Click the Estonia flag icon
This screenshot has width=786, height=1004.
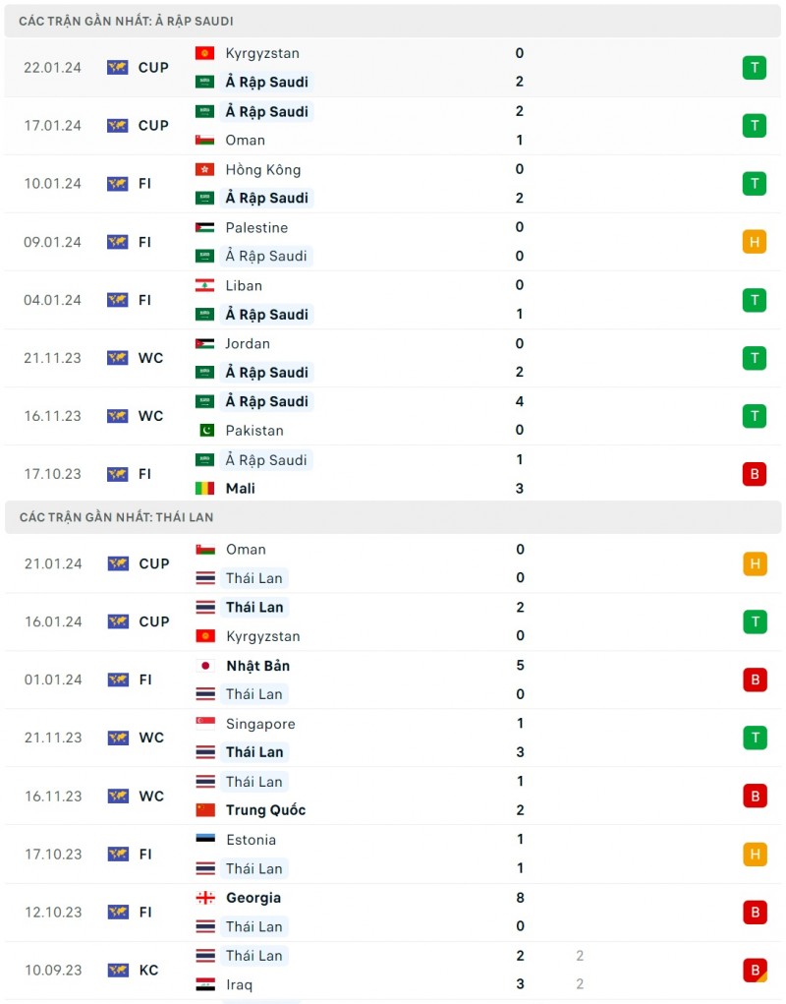(204, 840)
